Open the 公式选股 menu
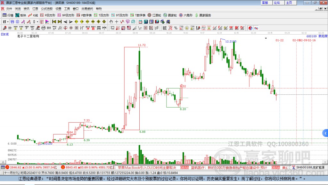The height and width of the screenshot is (185, 328). tap(47, 9)
